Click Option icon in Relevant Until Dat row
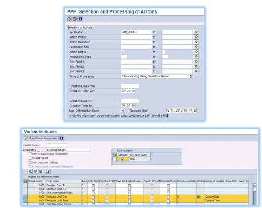This screenshot has height=208, width=262. click(x=198, y=197)
